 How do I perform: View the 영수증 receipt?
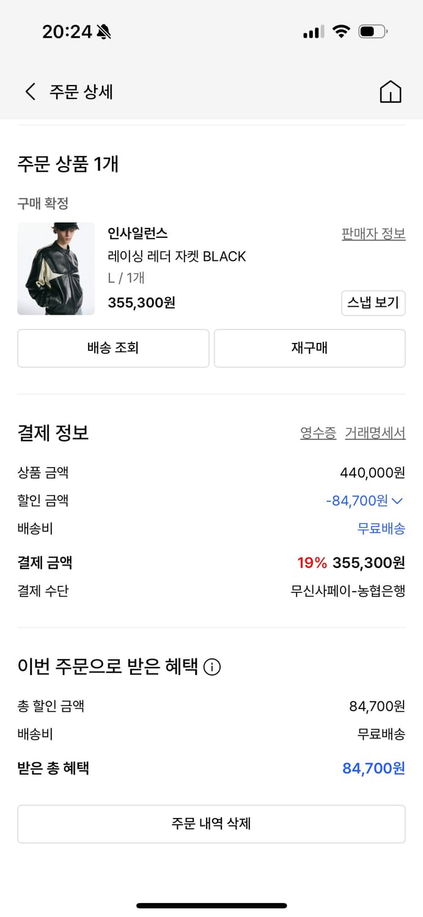click(317, 433)
